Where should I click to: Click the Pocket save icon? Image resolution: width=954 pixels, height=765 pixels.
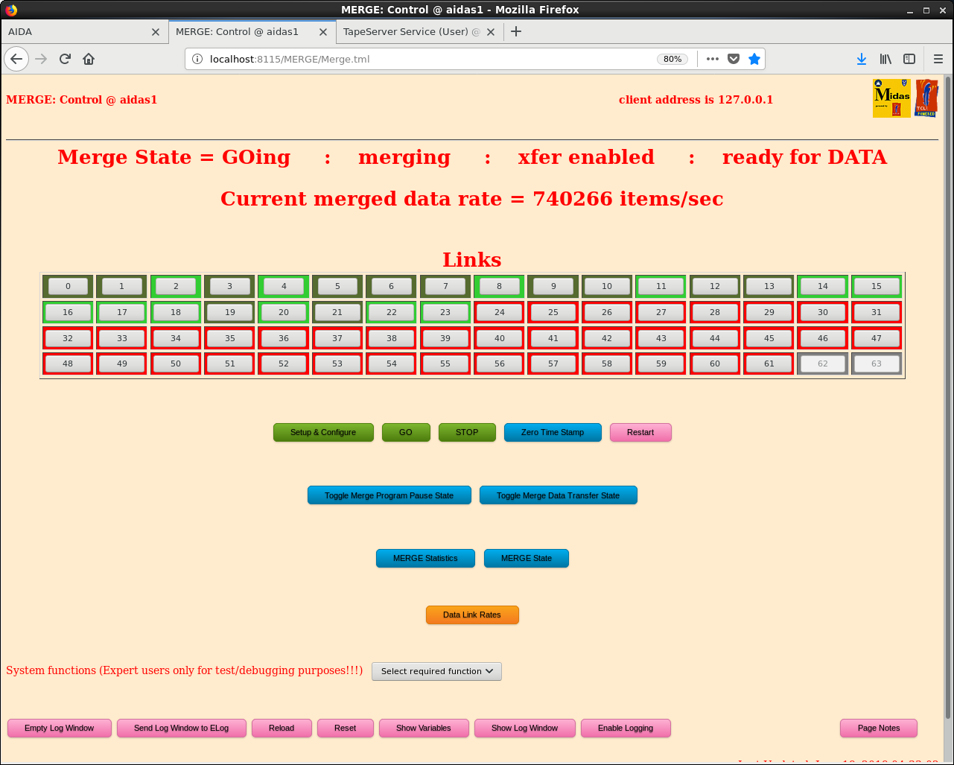734,59
